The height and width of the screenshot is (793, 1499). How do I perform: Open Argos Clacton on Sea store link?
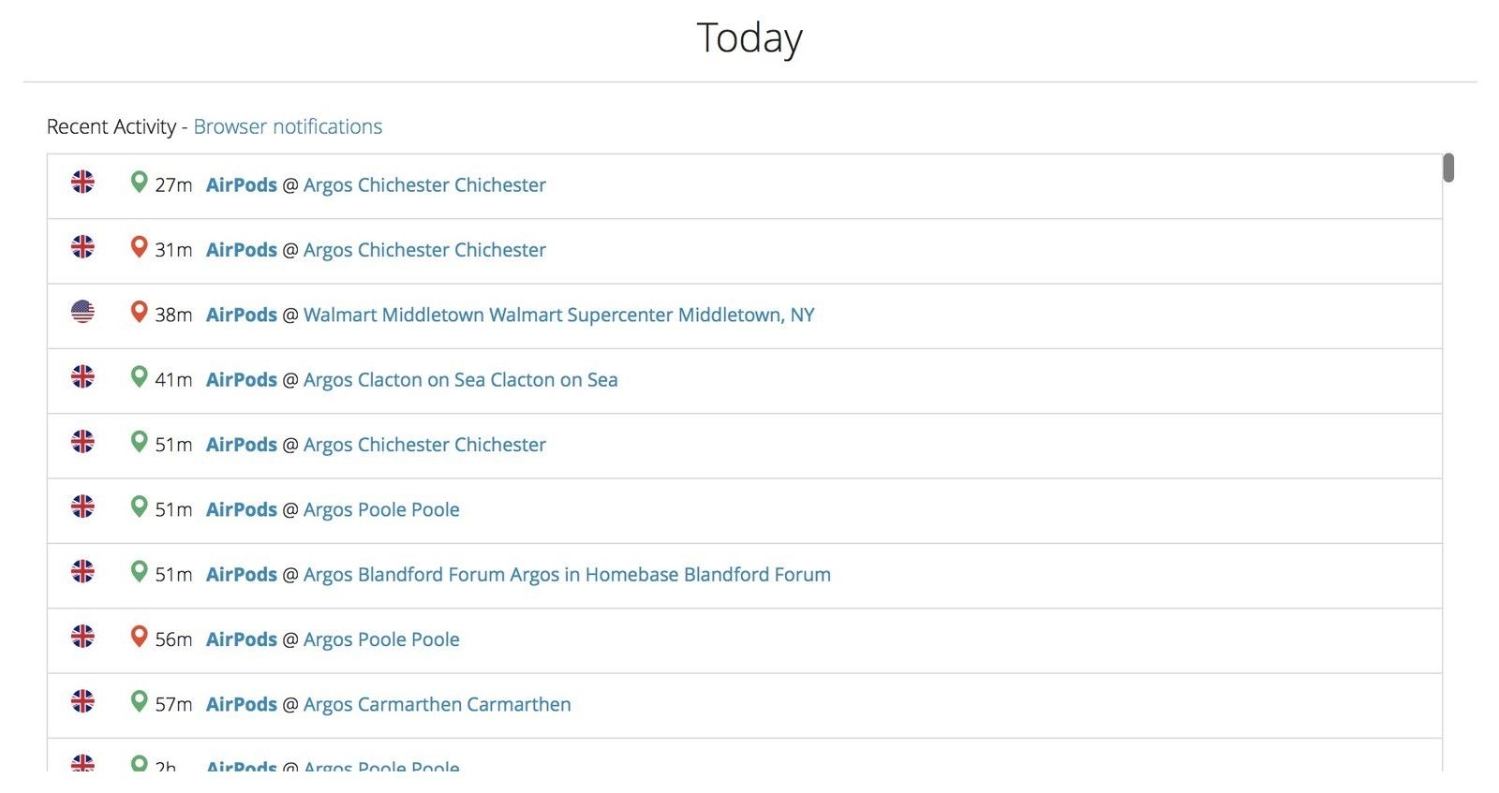tap(460, 380)
